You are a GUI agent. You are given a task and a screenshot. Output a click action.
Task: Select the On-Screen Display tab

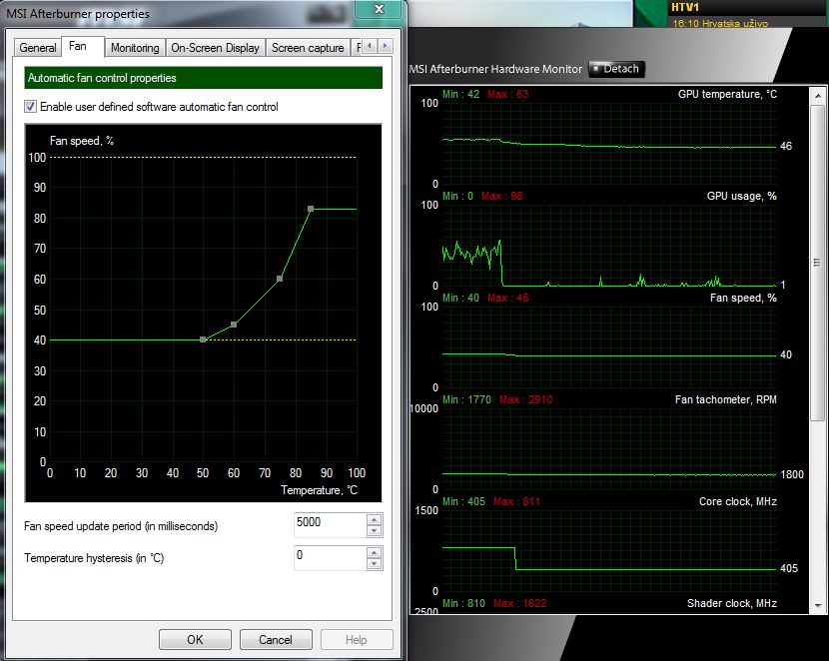coord(215,48)
